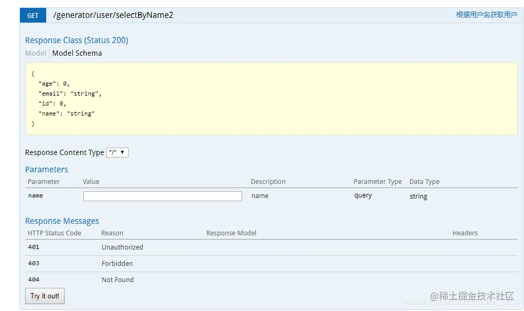
Task: Click the Parameter Type column header
Action: pos(378,182)
